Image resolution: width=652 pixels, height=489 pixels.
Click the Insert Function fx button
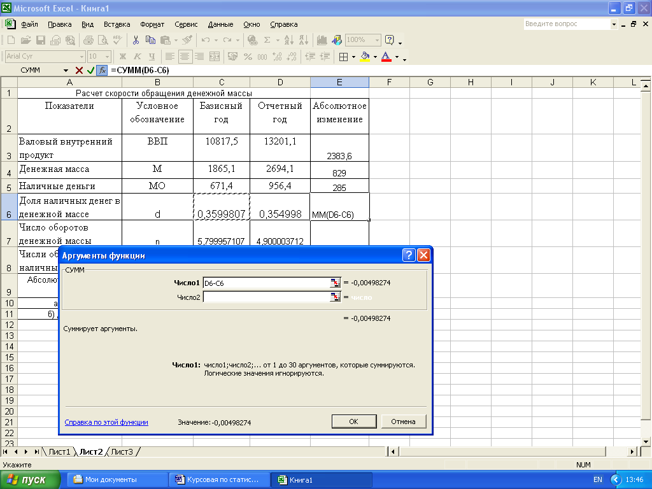tap(103, 70)
